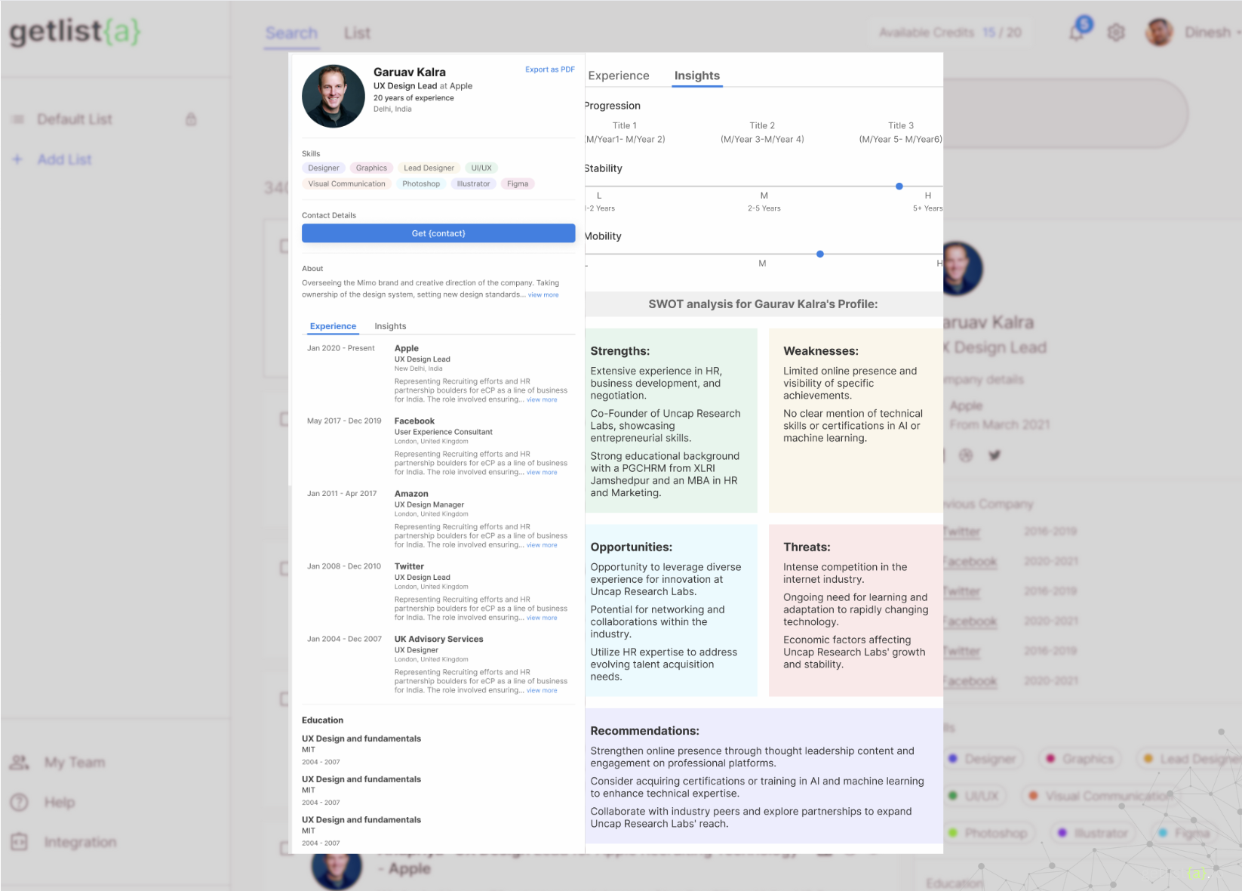This screenshot has height=891, width=1242.
Task: View more of Twitter experience description
Action: coord(542,618)
